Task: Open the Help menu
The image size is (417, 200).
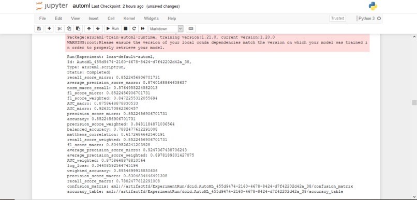Action: point(172,18)
